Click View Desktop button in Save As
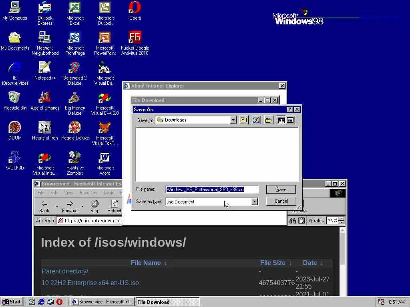 256,120
